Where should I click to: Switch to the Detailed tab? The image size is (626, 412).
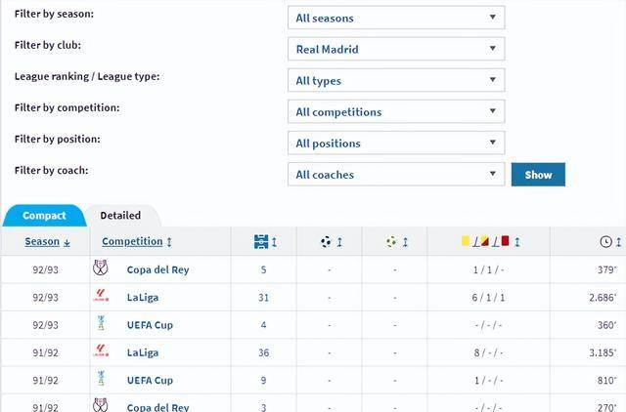tap(120, 215)
